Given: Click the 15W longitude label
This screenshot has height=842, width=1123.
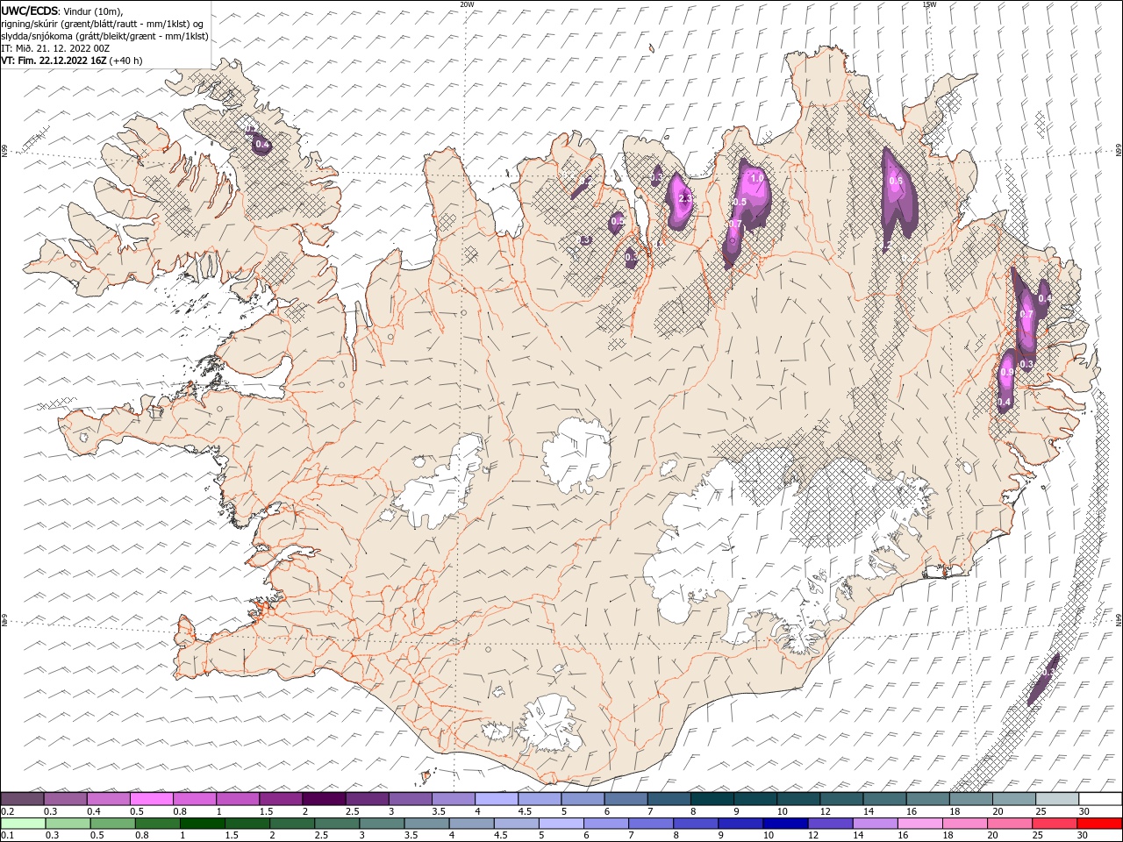Looking at the screenshot, I should [x=928, y=4].
